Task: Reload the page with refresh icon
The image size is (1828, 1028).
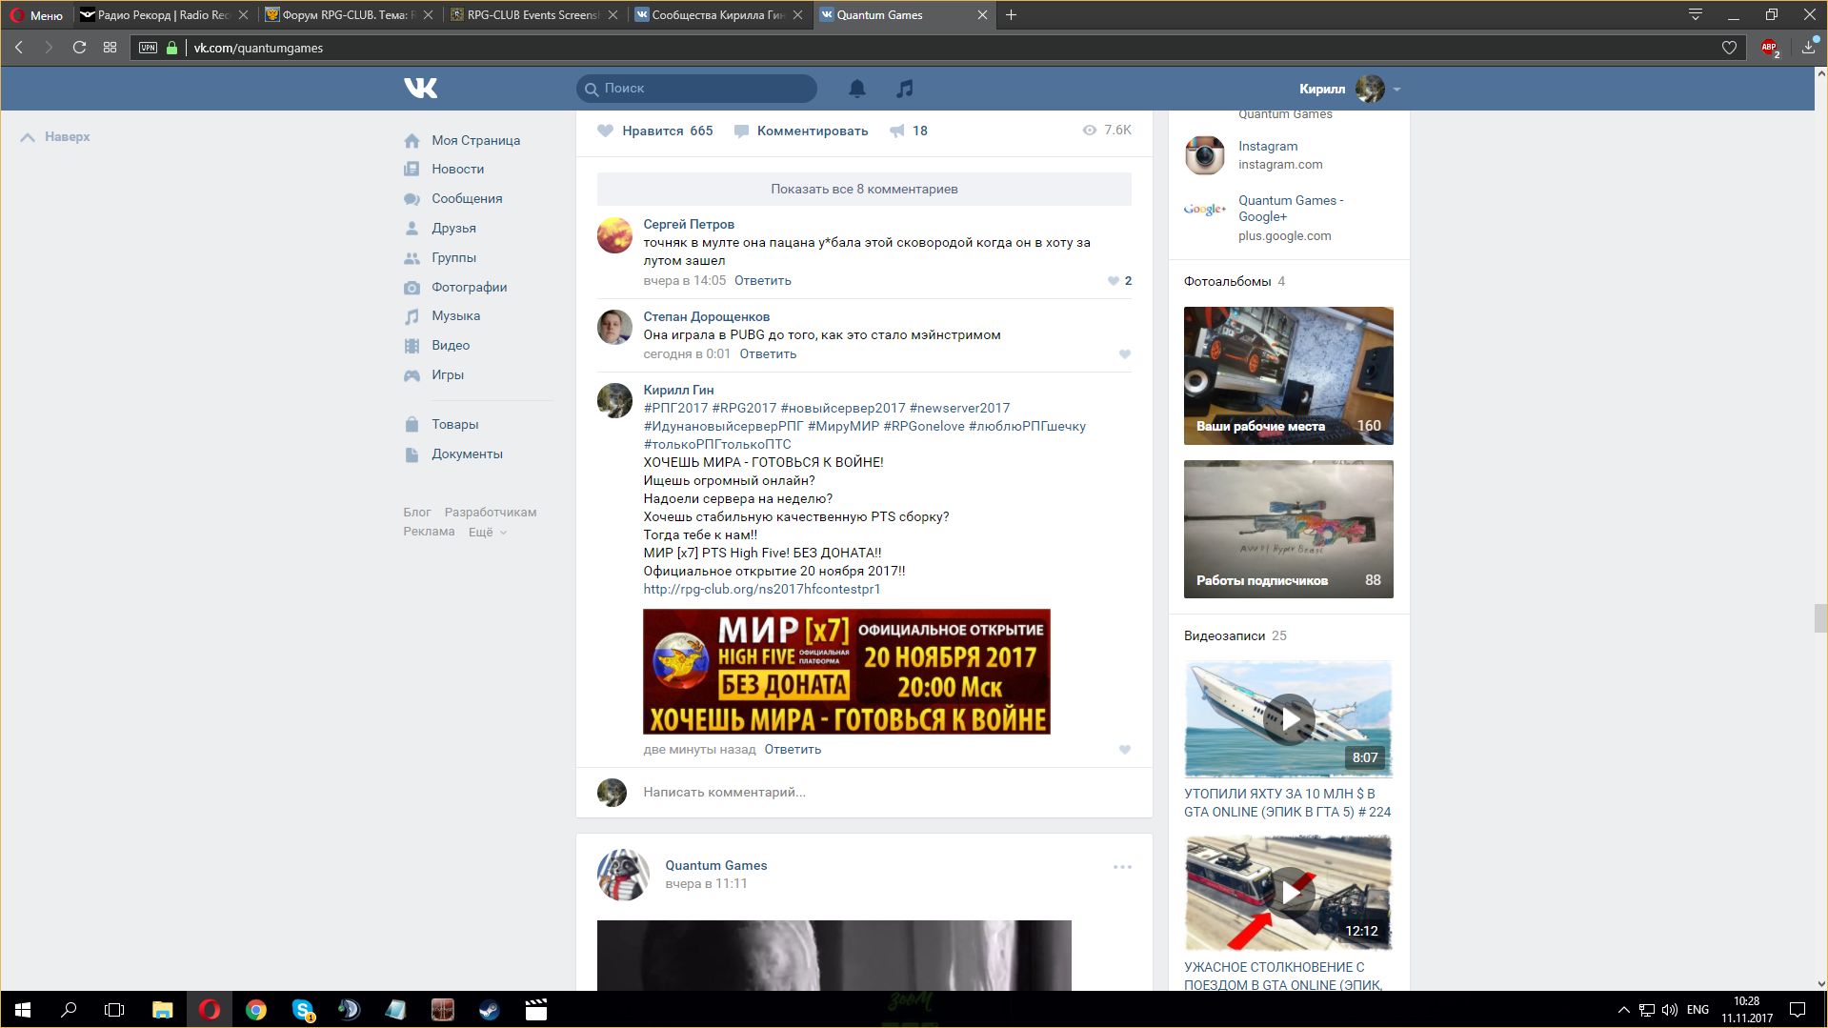Action: click(80, 47)
